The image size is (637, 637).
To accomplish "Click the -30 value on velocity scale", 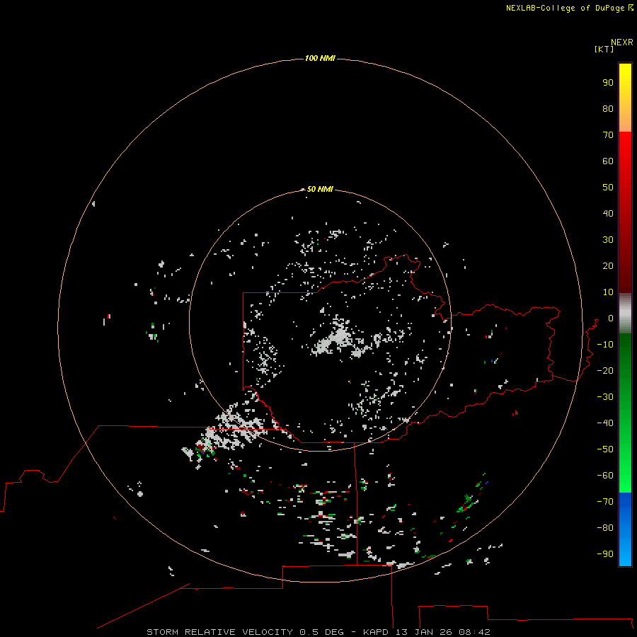I will click(605, 397).
